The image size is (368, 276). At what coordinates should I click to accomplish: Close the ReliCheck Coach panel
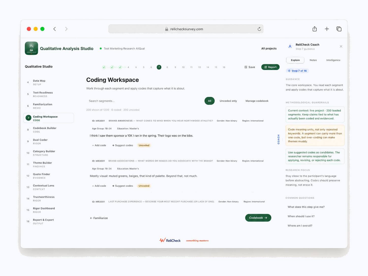[341, 47]
